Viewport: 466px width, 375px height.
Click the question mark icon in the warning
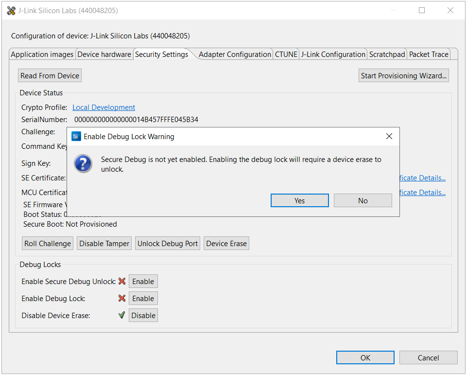83,163
